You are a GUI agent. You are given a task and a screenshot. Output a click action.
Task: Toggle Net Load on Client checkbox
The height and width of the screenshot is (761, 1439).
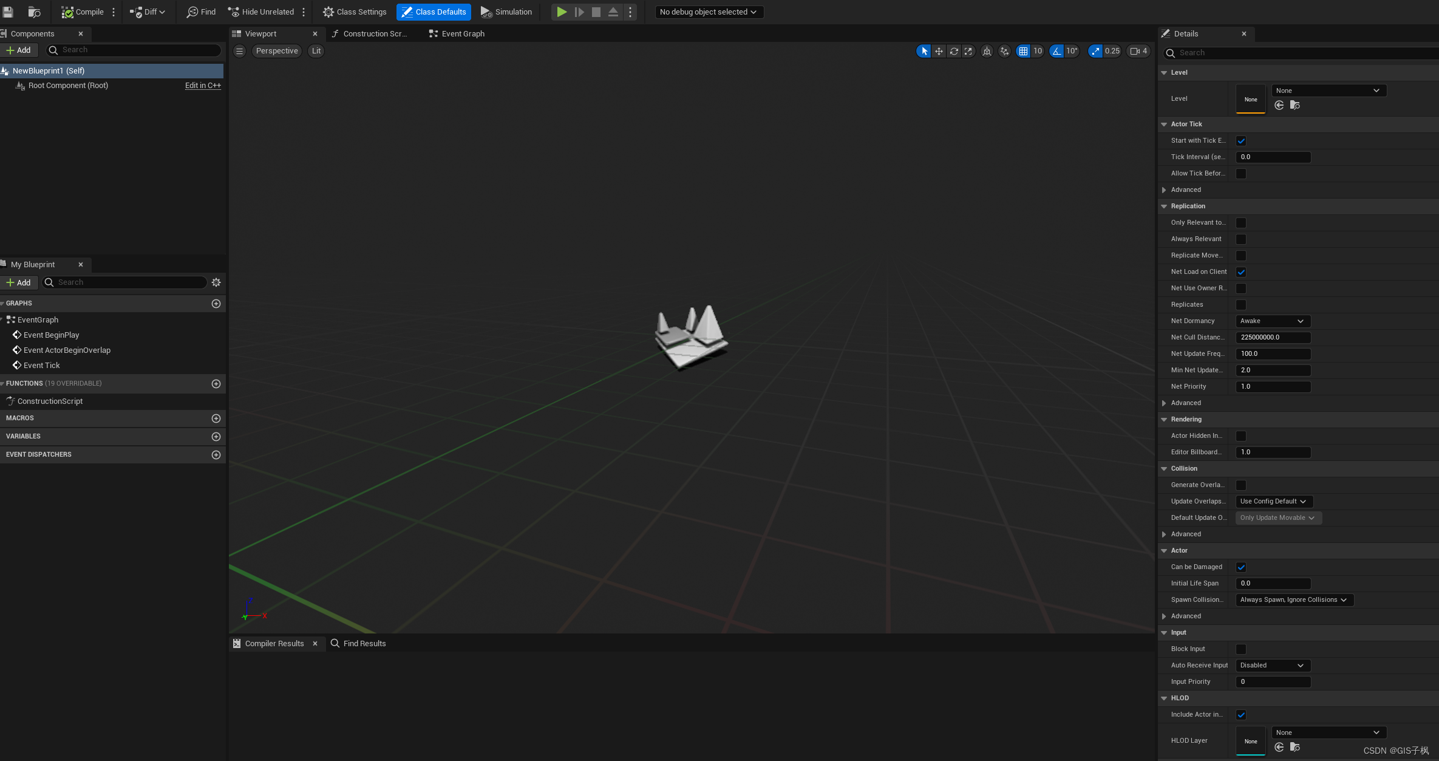pos(1241,272)
